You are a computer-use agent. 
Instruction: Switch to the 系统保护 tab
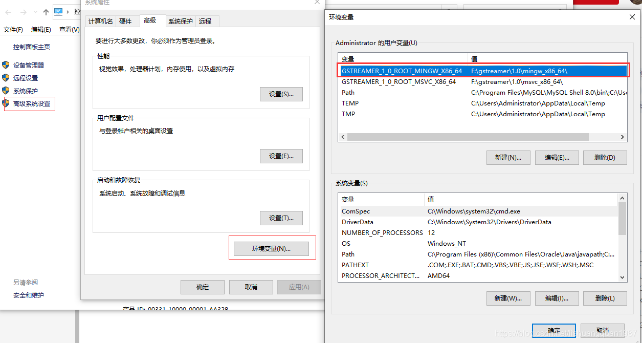[x=181, y=21]
